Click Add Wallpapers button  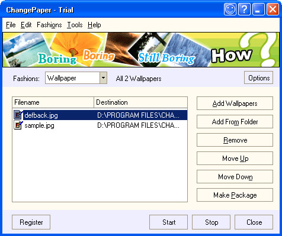235,104
